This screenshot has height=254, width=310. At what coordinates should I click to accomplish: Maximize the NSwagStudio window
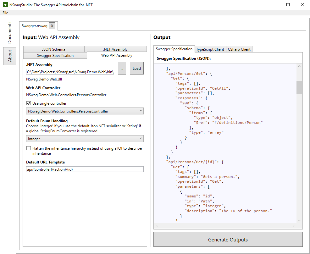[x=288, y=5]
